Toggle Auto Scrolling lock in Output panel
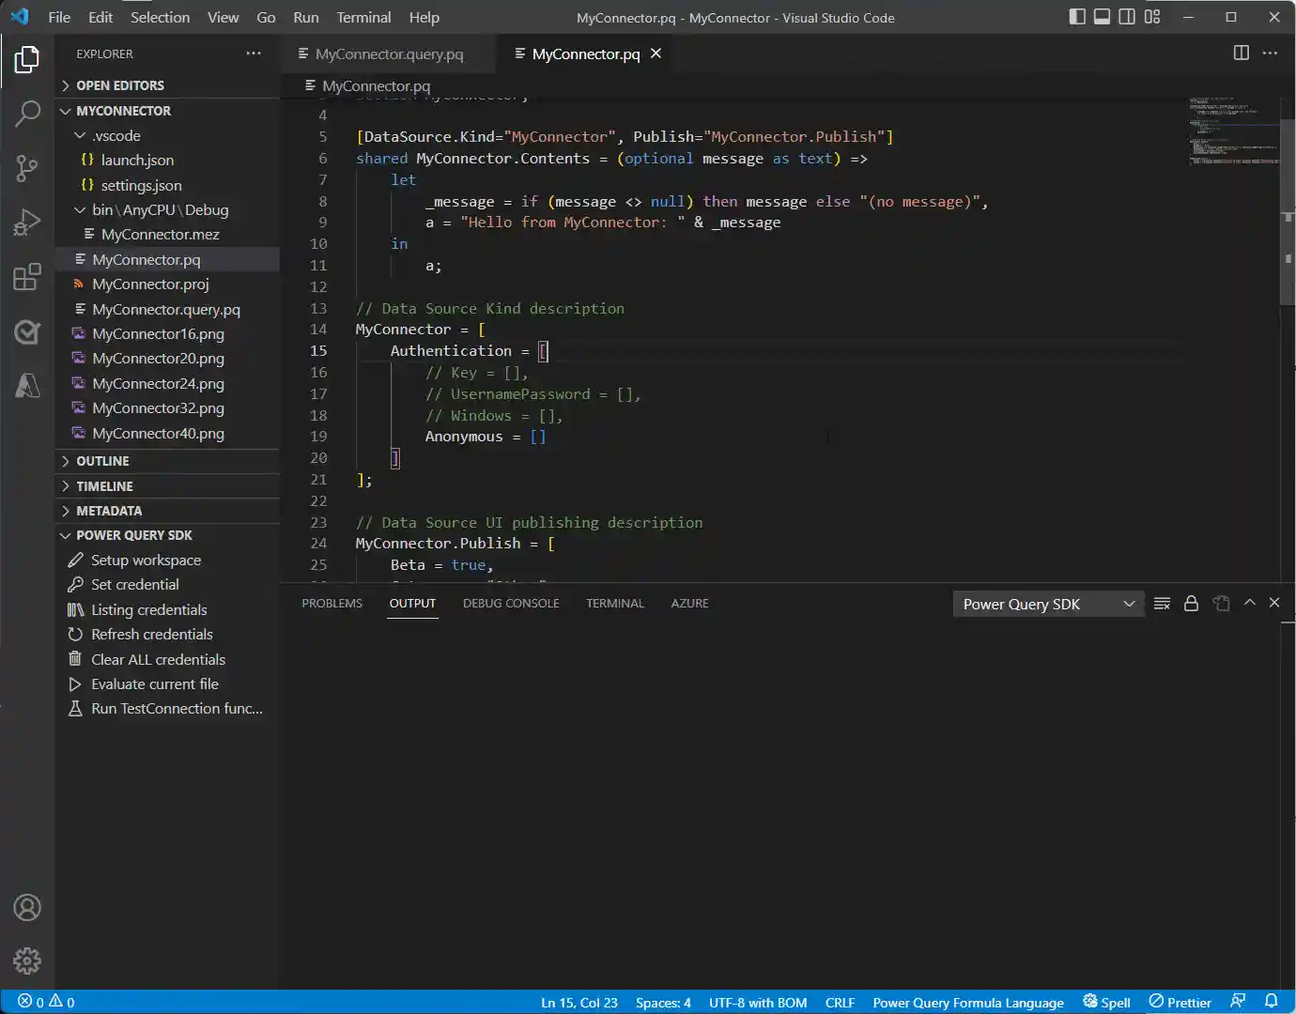 click(x=1191, y=603)
